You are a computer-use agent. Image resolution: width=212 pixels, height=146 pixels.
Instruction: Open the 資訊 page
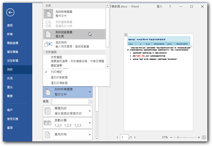point(10,25)
